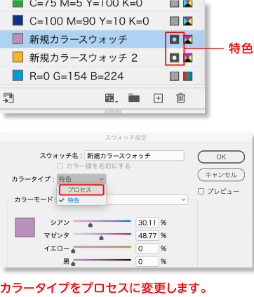The height and width of the screenshot is (297, 254).
Task: Toggle the プレビュー checkbox
Action: coord(201,191)
